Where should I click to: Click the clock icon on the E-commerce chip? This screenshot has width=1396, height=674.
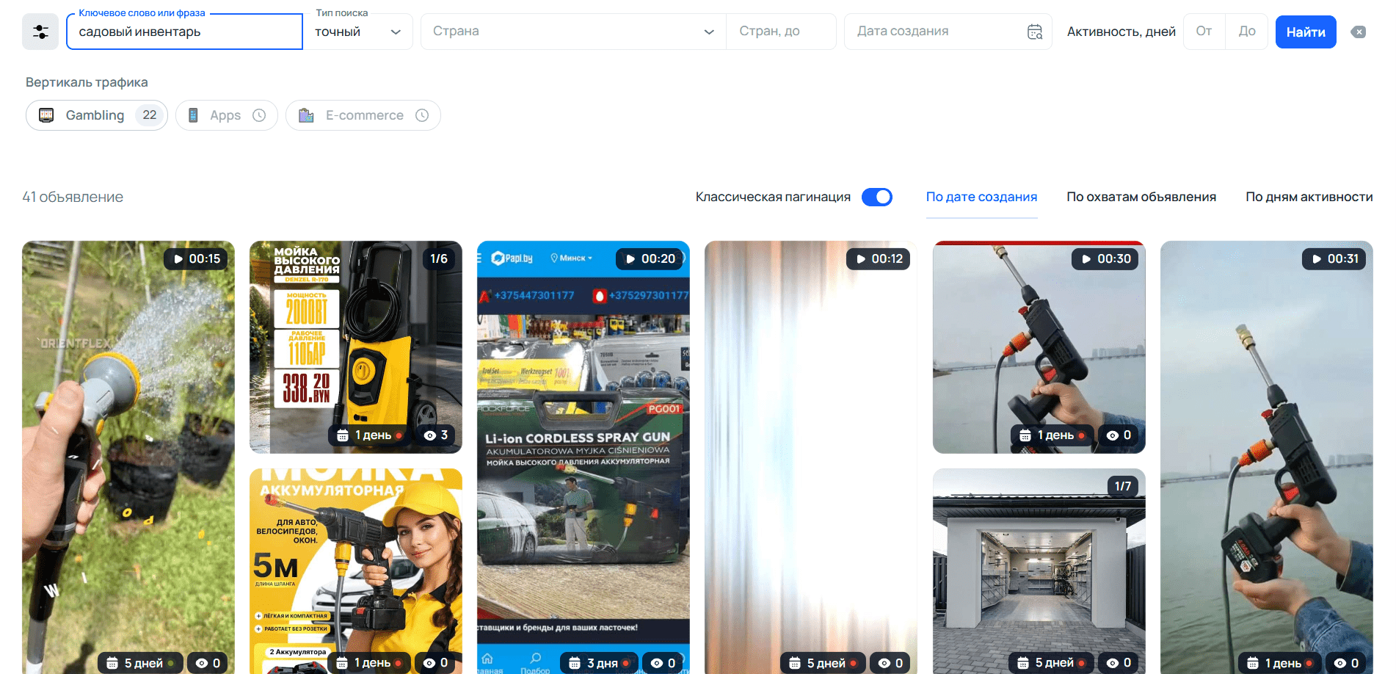tap(422, 115)
